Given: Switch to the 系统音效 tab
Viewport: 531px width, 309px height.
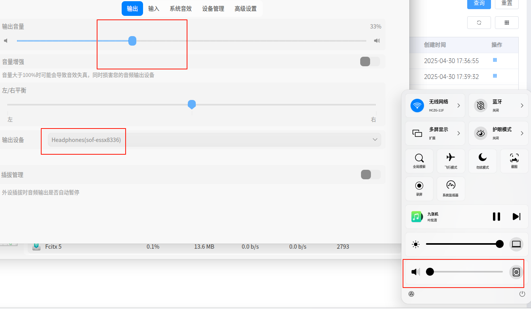Looking at the screenshot, I should pyautogui.click(x=181, y=9).
